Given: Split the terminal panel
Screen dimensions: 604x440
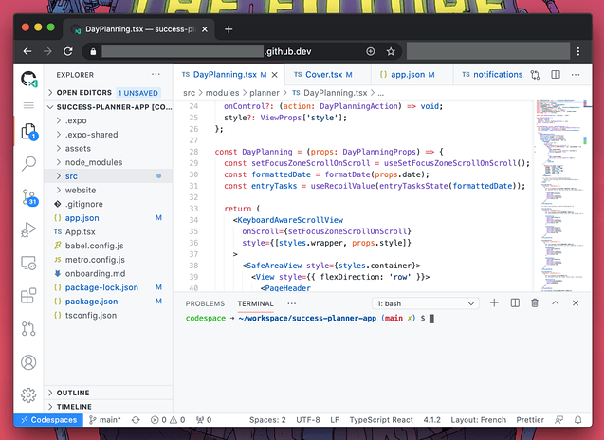Looking at the screenshot, I should (515, 303).
